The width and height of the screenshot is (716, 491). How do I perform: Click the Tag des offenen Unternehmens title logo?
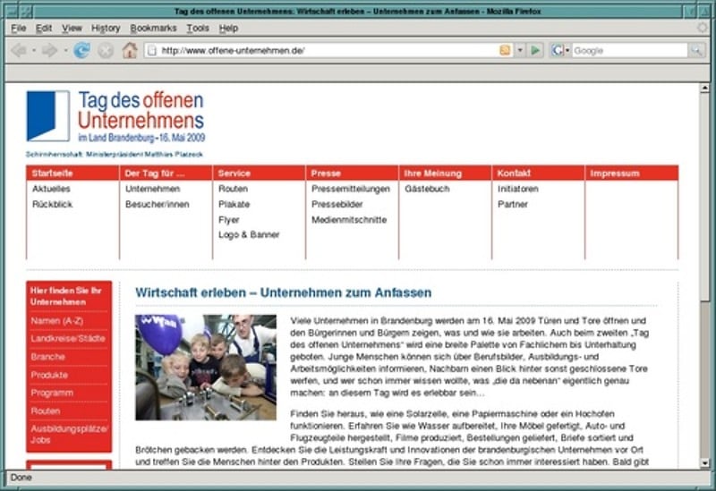(x=141, y=116)
